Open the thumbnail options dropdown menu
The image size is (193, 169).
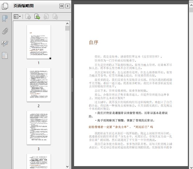point(17,17)
